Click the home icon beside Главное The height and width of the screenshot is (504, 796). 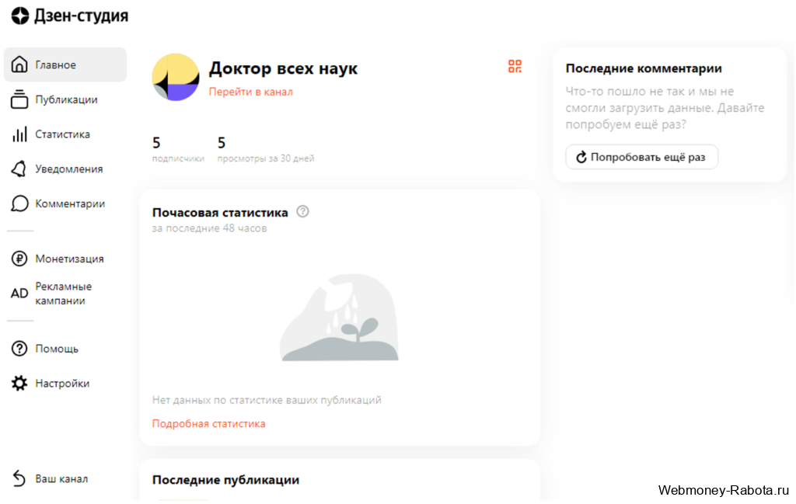[19, 64]
